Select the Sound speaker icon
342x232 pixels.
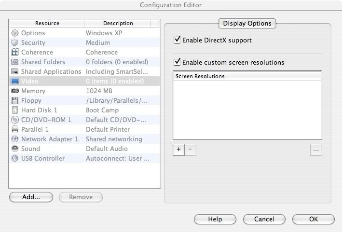point(14,149)
